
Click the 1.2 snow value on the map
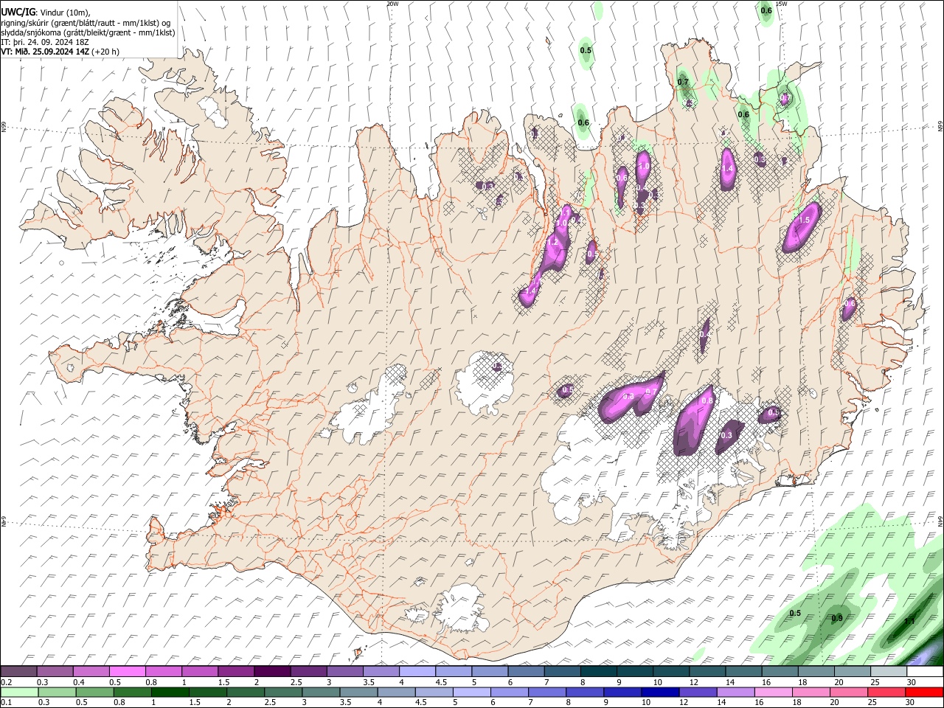(x=552, y=242)
